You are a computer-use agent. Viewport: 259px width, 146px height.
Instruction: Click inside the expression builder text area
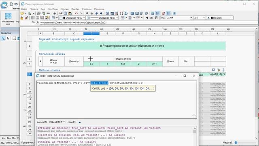tap(117, 100)
